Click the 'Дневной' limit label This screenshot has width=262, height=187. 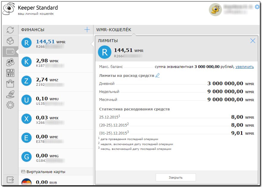coord(107,83)
